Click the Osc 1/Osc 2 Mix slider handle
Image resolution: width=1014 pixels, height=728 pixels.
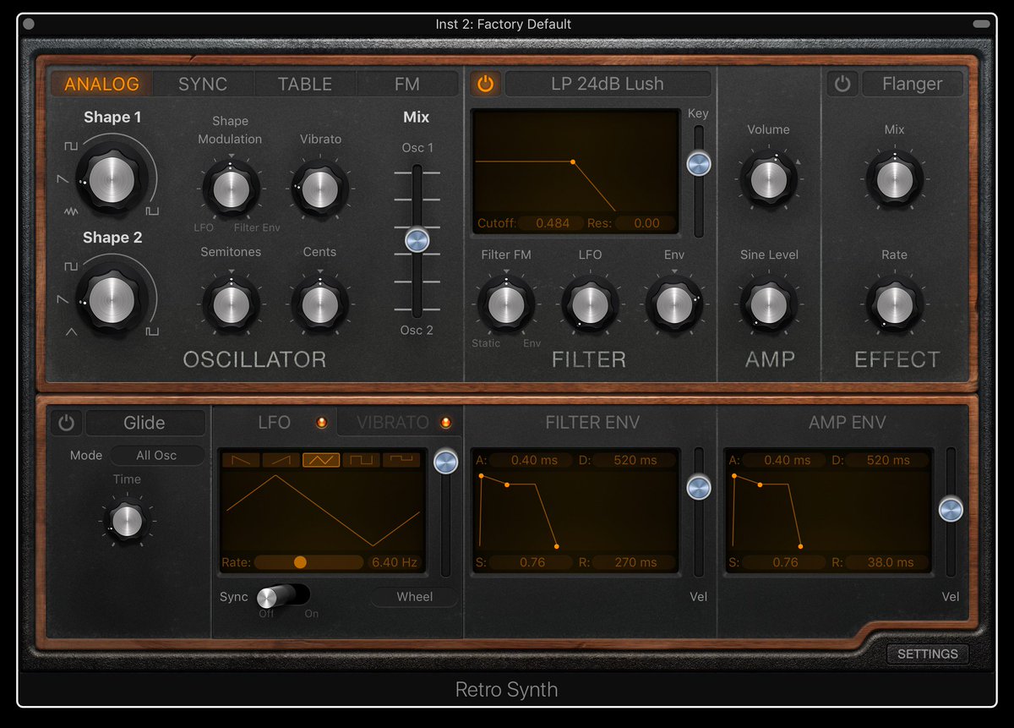[417, 240]
